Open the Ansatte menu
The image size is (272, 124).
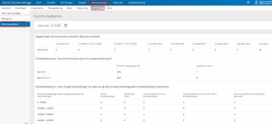tap(51, 3)
